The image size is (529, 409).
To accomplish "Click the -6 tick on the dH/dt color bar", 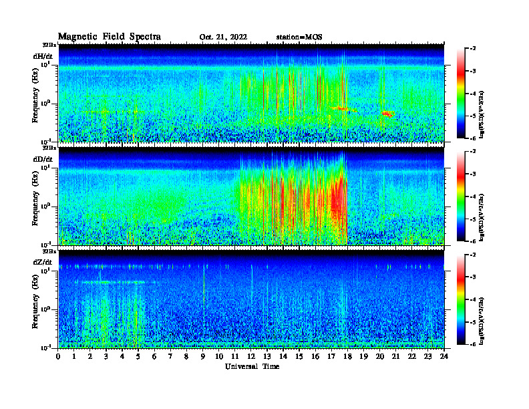I will click(x=472, y=138).
